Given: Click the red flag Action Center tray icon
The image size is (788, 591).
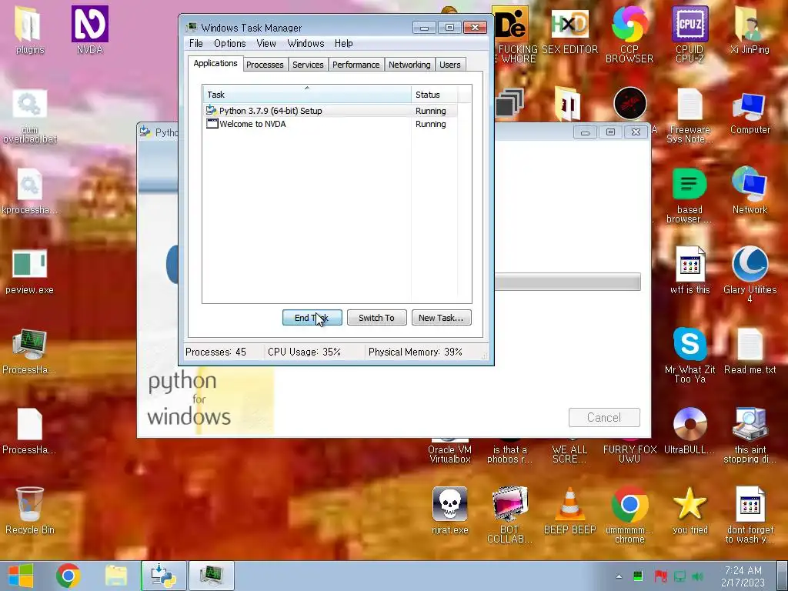Looking at the screenshot, I should click(x=660, y=576).
